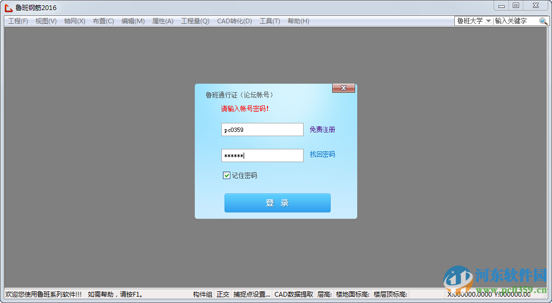Open the 工程量(Q) menu
Screen dimensions: 552x303
click(x=195, y=21)
